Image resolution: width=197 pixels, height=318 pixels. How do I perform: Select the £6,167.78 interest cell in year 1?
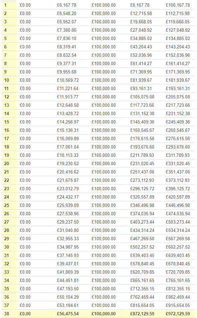[x=67, y=5]
